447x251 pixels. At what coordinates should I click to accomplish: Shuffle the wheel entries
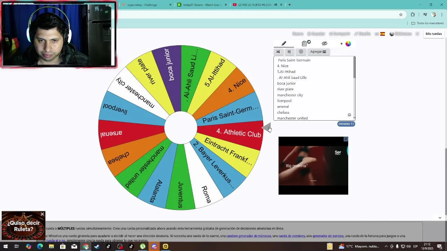pos(278,52)
